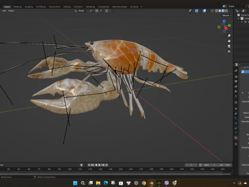Image resolution: width=249 pixels, height=187 pixels.
Task: Open the Physics properties tab
Action: (x=236, y=123)
